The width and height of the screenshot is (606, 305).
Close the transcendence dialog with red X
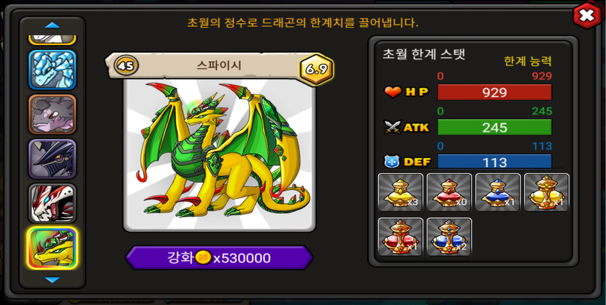click(x=587, y=15)
